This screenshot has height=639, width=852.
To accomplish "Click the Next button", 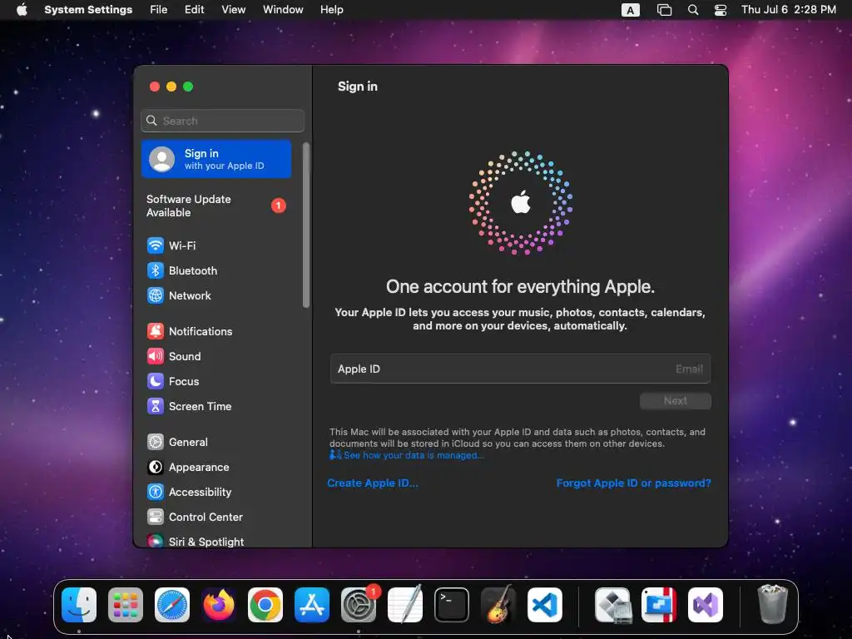I will [676, 401].
